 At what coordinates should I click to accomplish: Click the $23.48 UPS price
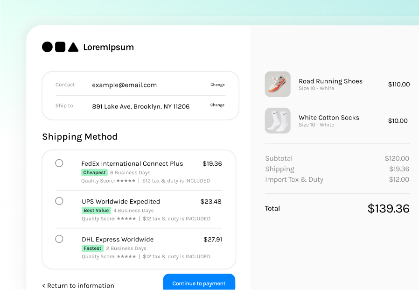point(211,201)
